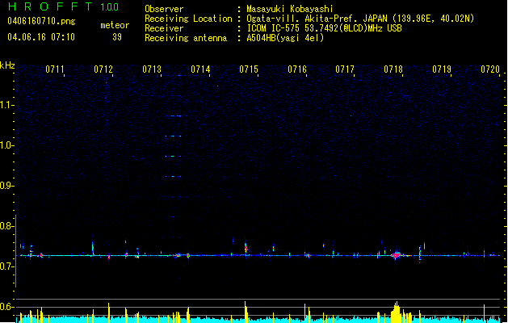Image resolution: width=508 pixels, height=323 pixels.
Task: Click time marker 0720
Action: pyautogui.click(x=490, y=69)
